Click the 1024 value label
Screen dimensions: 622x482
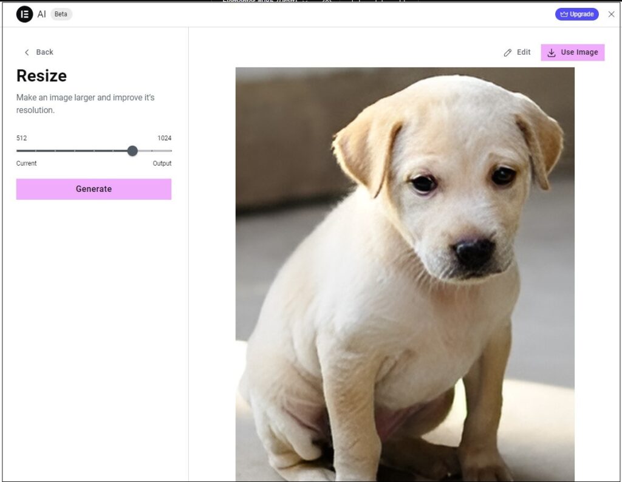164,138
